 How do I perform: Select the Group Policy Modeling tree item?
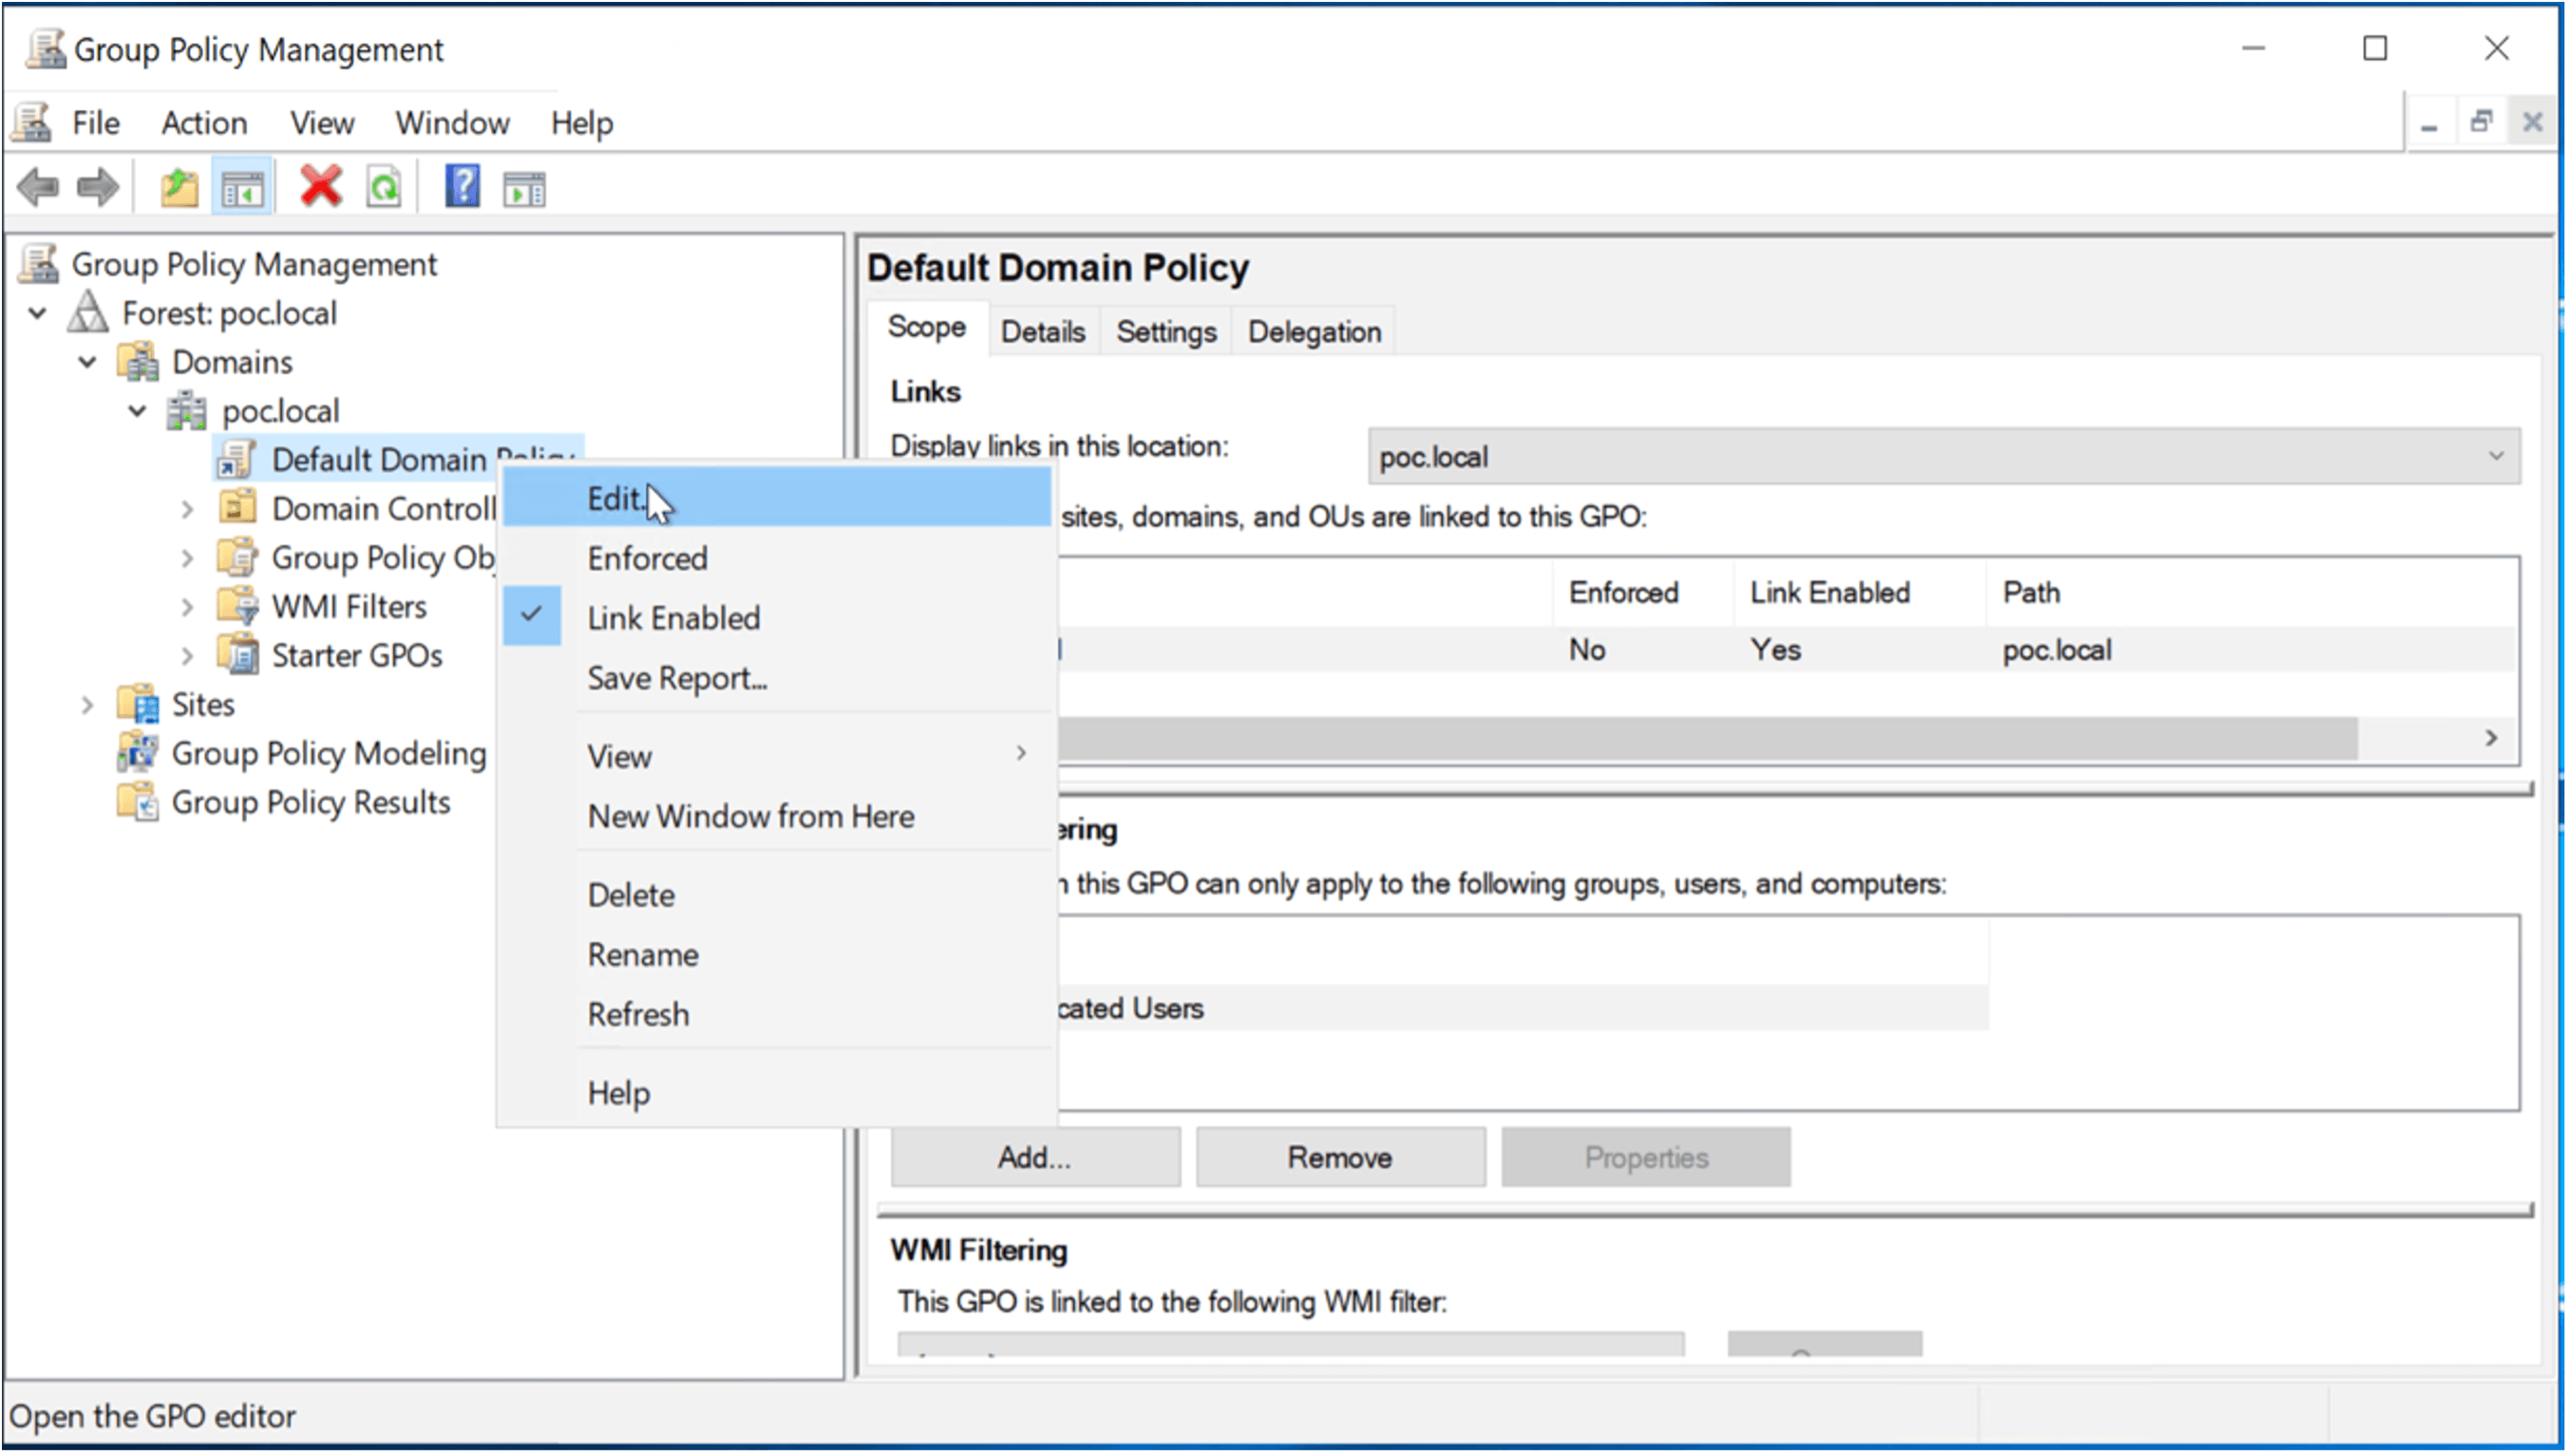(328, 753)
